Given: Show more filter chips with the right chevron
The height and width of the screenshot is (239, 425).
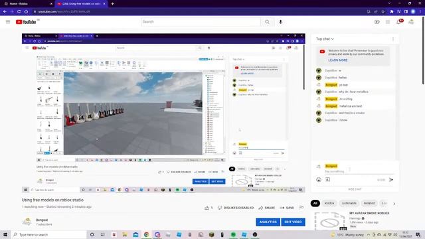Looking at the screenshot, I should (x=394, y=204).
